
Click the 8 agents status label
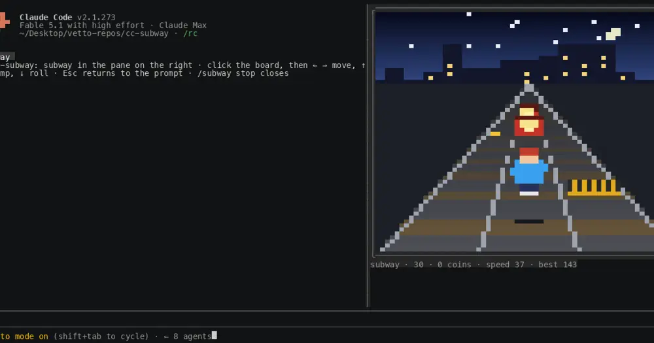tap(192, 336)
